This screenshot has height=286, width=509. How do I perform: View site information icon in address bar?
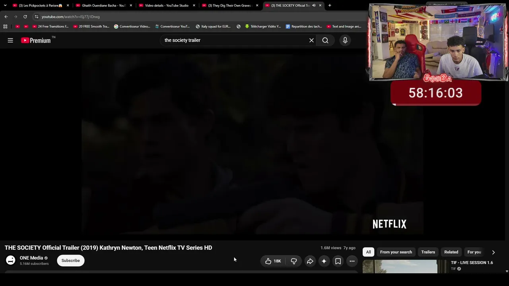click(x=36, y=17)
